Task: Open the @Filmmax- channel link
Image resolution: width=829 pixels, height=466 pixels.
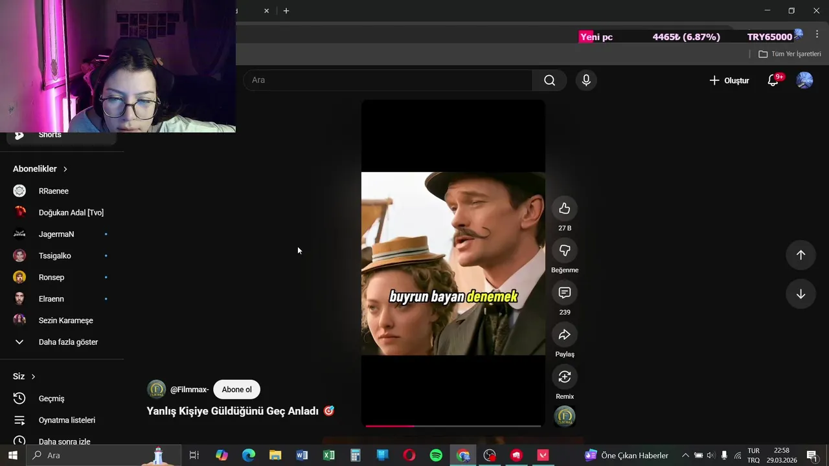Action: 189,390
